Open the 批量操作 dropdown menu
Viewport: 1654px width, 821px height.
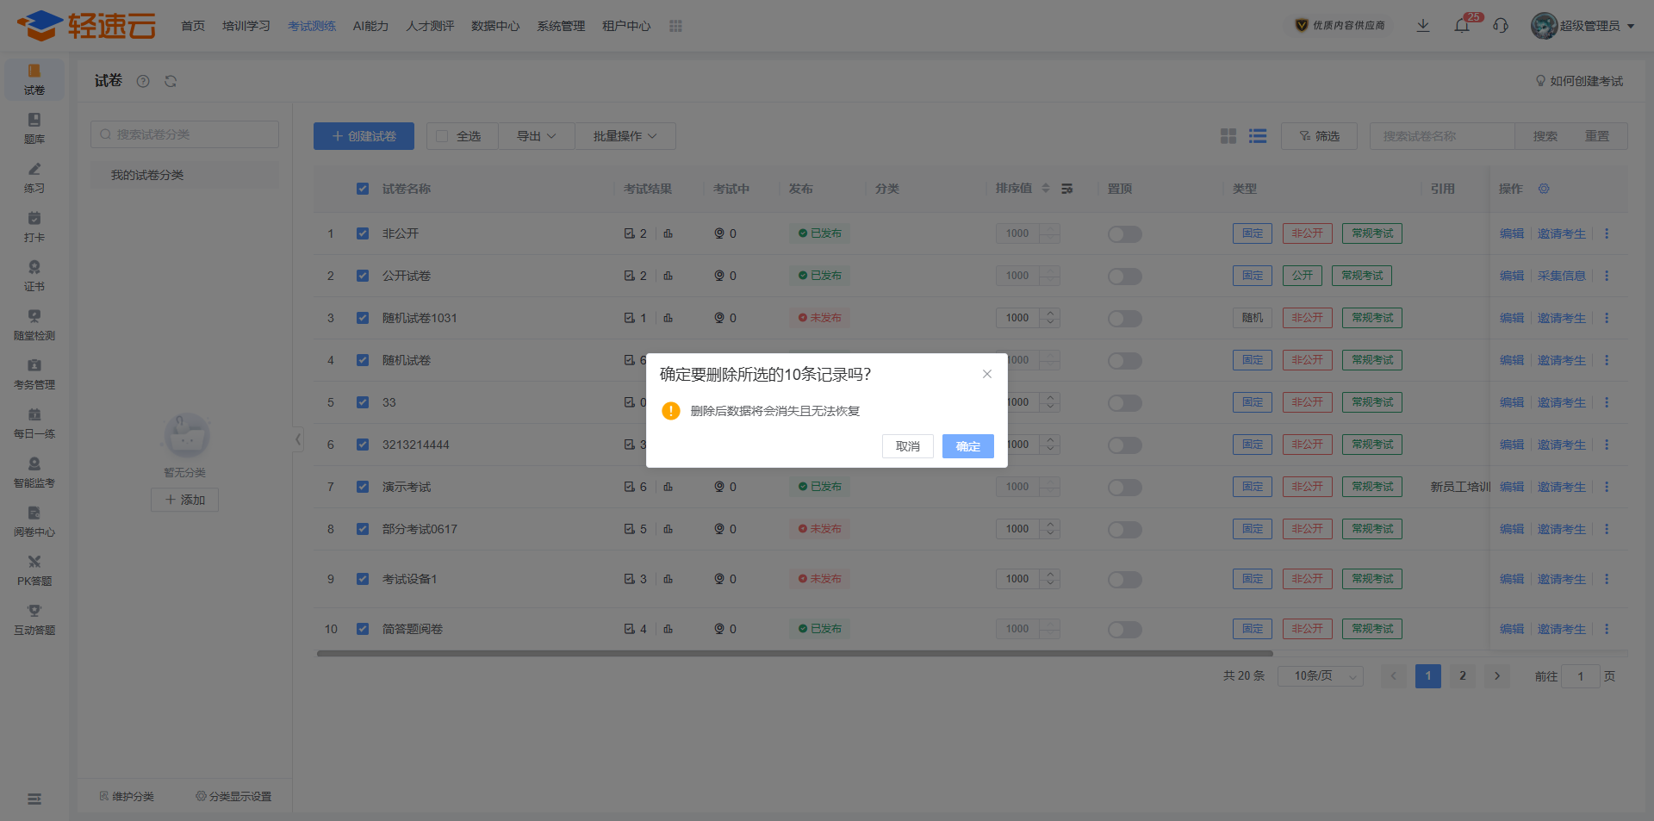tap(625, 136)
